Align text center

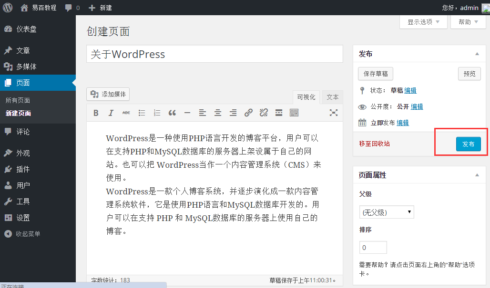click(218, 113)
